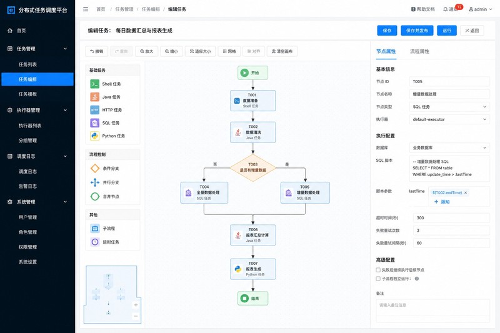Open the 执行器 default-executor dropdown

click(449, 119)
